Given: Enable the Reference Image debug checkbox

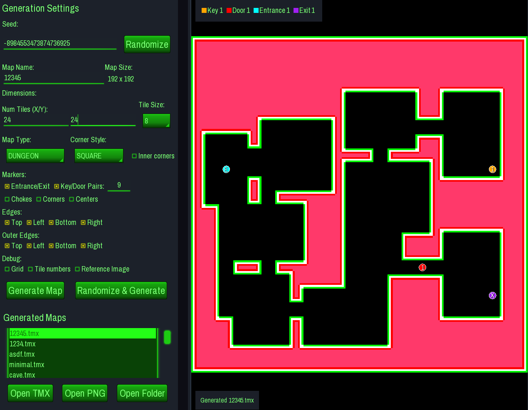Looking at the screenshot, I should point(77,269).
